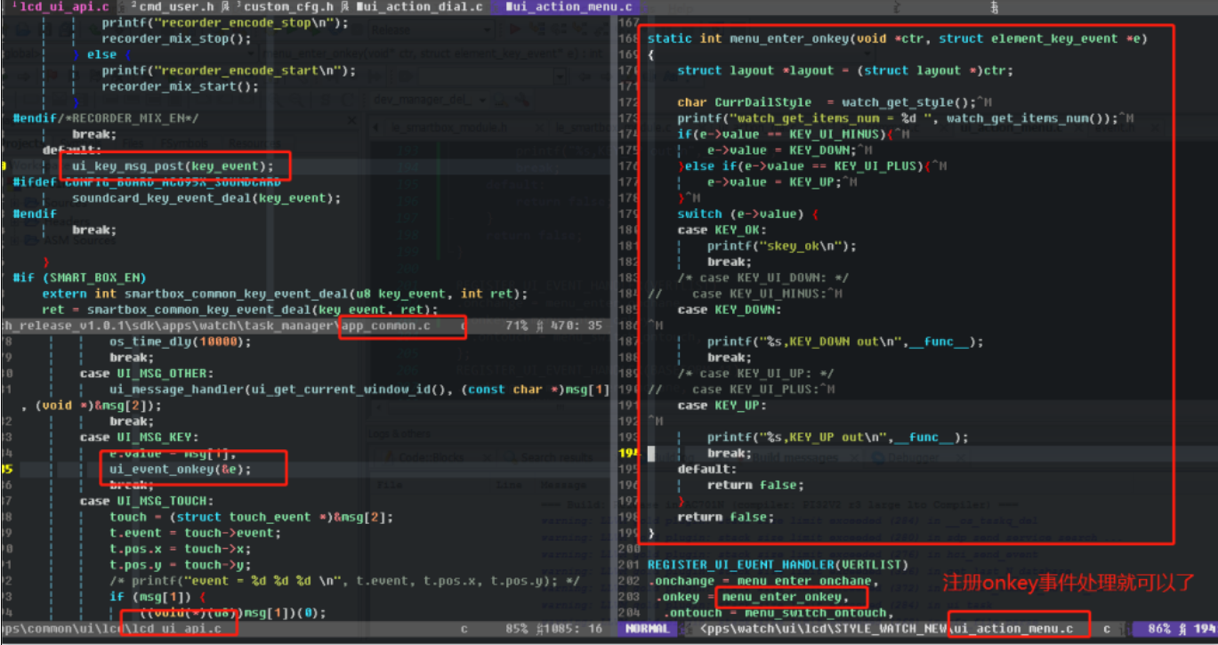This screenshot has width=1218, height=645.
Task: Click the case UI_MSG_TOUCH: line
Action: coord(147,501)
